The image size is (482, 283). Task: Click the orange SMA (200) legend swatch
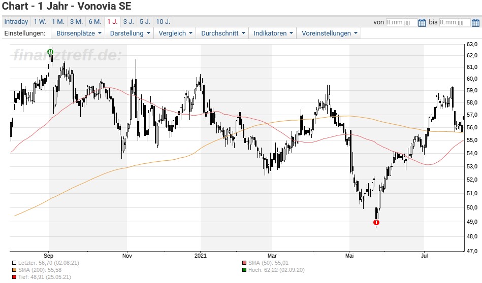click(14, 270)
